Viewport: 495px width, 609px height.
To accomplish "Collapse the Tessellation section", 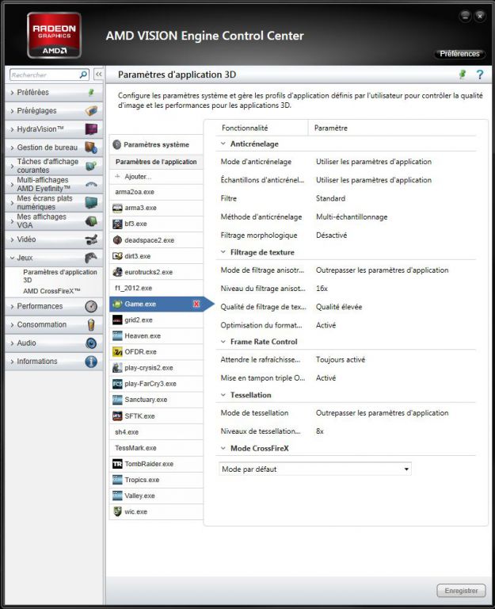I will 223,395.
